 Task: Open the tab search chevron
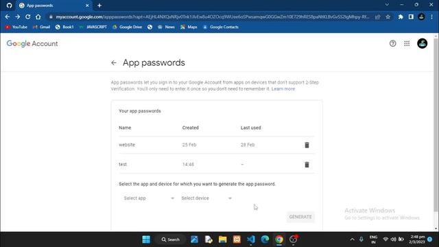387,5
